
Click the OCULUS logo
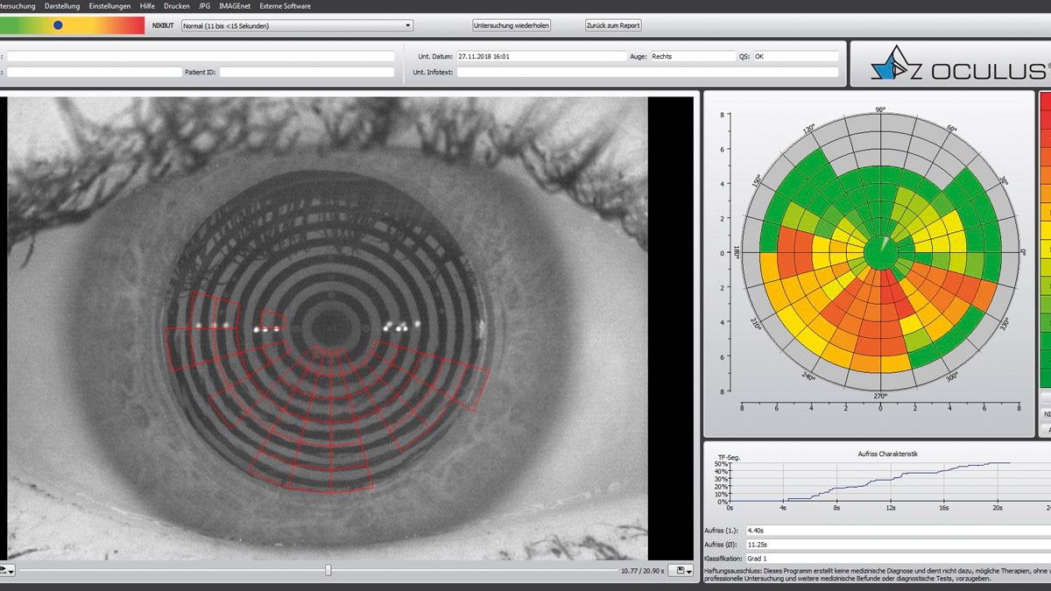tap(954, 65)
